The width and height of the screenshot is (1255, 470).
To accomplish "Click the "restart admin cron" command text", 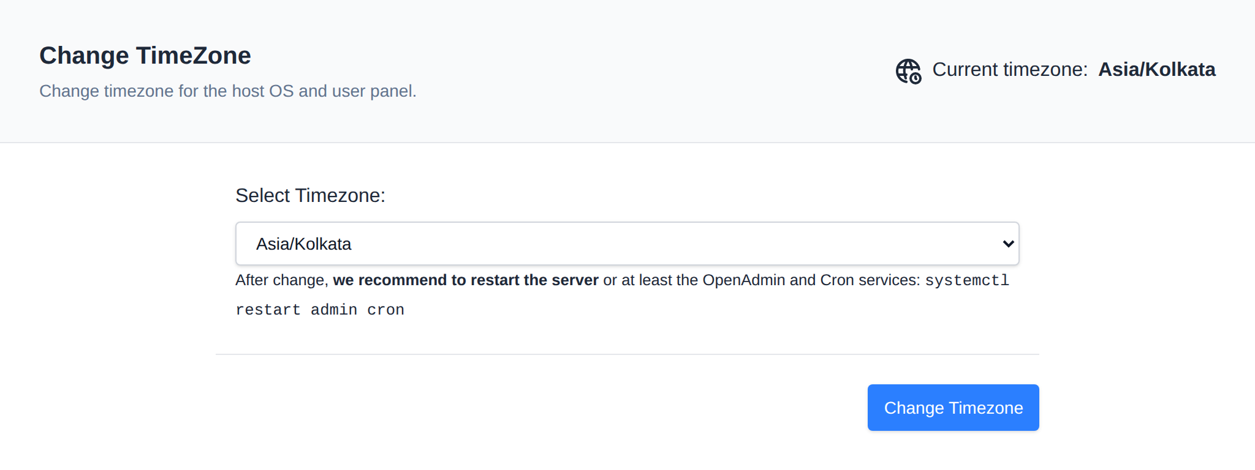I will pyautogui.click(x=320, y=310).
